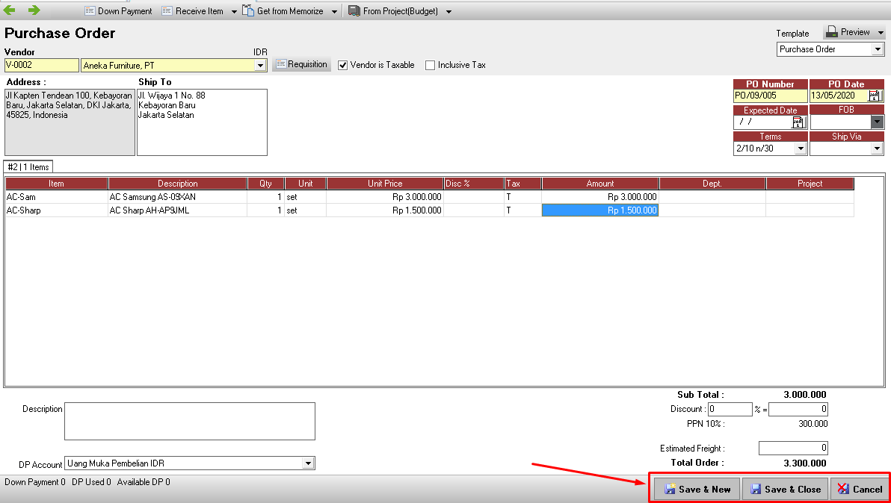Click the Tax cell of AC-Sam row

522,197
